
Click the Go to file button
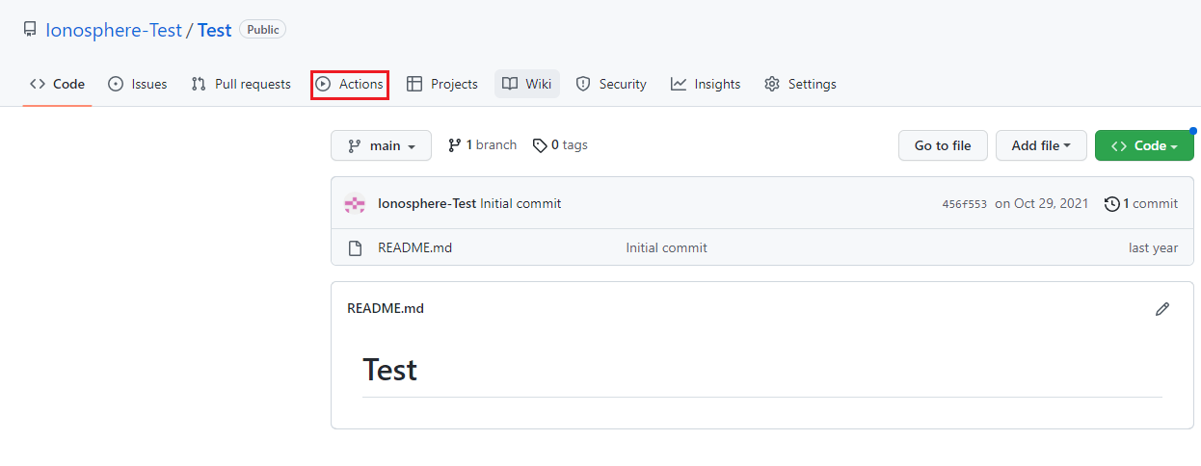click(943, 145)
